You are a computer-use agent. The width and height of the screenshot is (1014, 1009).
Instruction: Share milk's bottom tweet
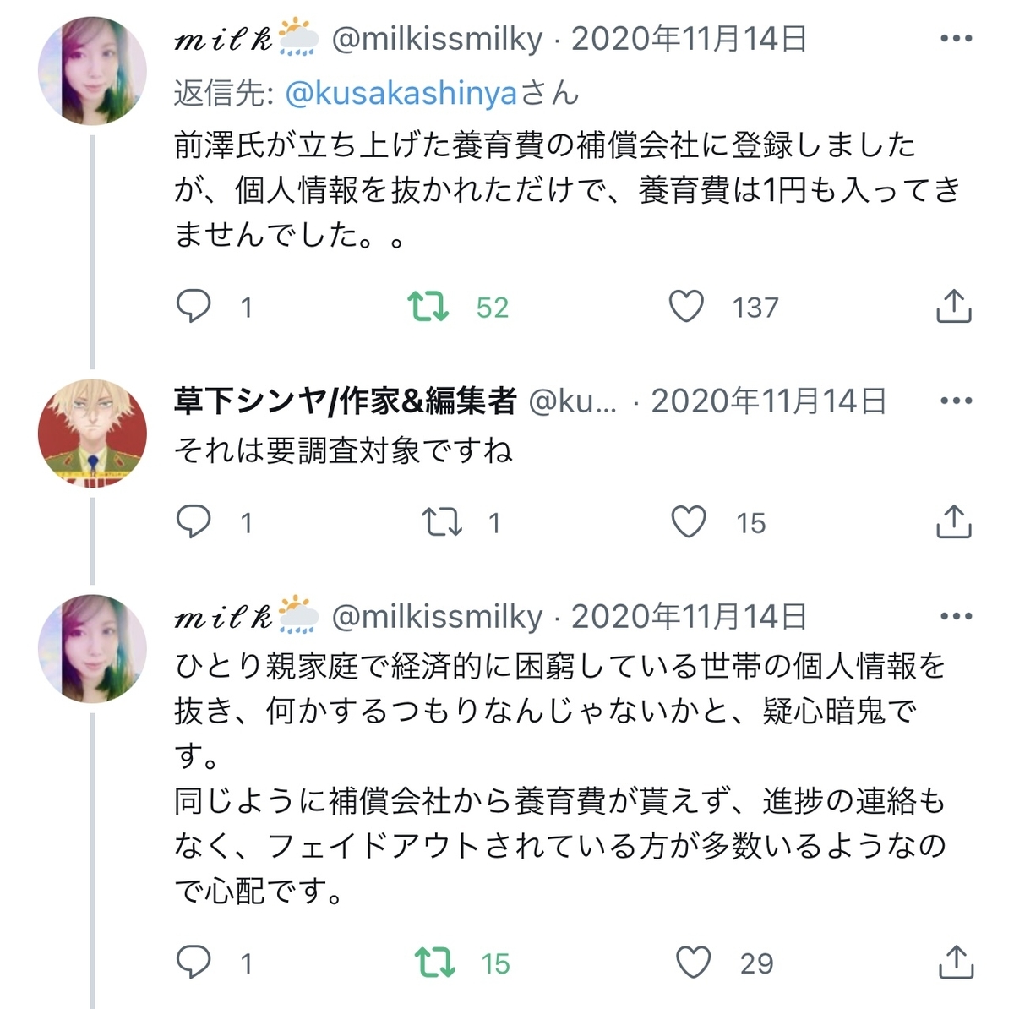pyautogui.click(x=956, y=962)
